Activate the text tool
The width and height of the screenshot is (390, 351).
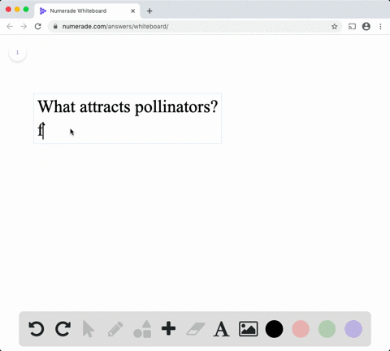[x=222, y=329]
